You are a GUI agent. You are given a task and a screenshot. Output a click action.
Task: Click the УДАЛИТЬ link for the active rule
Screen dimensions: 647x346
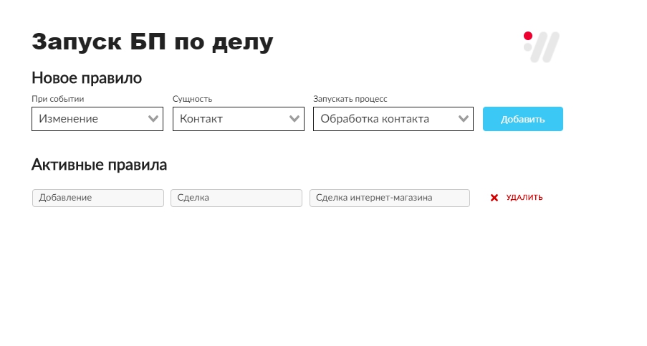click(524, 198)
